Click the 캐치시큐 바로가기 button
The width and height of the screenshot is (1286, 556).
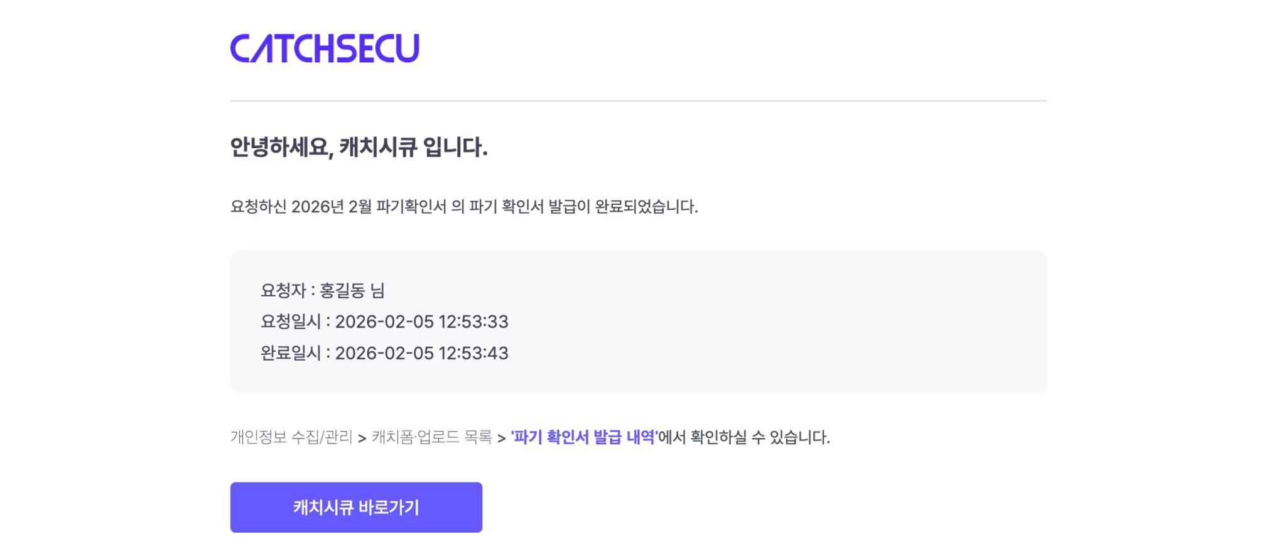[356, 508]
